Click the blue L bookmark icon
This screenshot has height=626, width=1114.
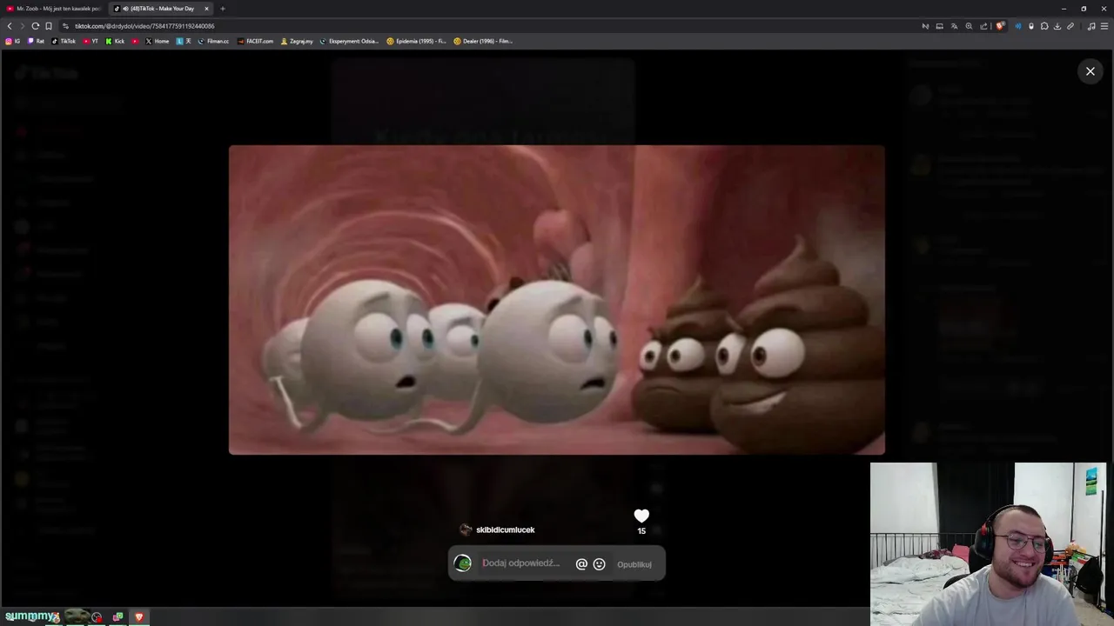pyautogui.click(x=184, y=41)
